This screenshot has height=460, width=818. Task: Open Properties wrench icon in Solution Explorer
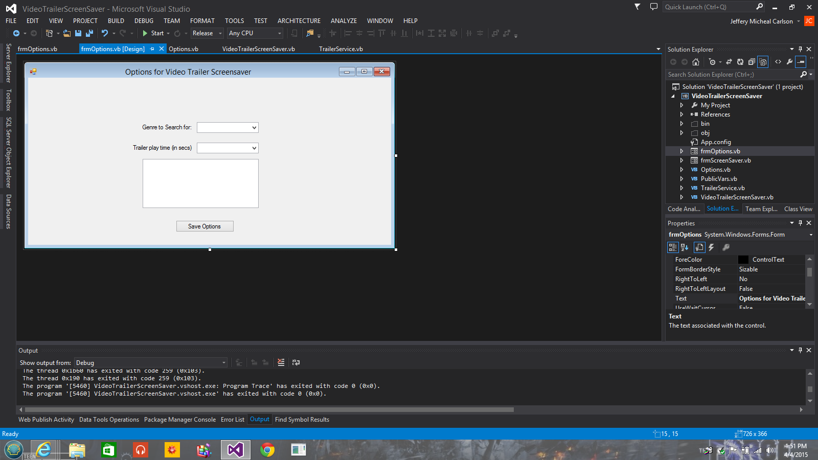point(789,62)
